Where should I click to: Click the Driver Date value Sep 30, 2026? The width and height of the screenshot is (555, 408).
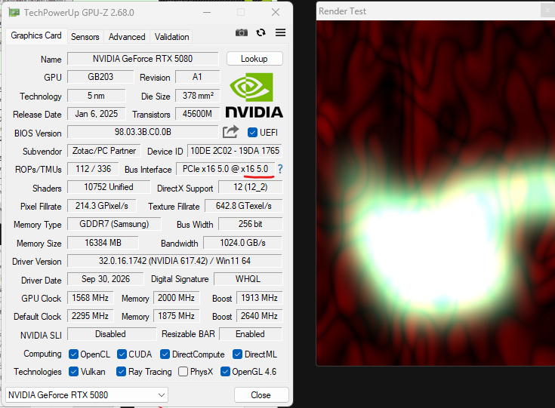[106, 279]
